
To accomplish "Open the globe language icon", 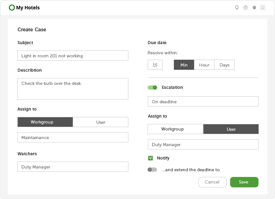I will (x=254, y=8).
